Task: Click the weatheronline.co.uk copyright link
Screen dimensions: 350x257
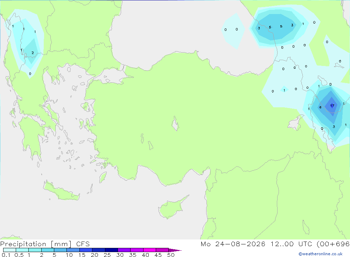Action: (320, 254)
